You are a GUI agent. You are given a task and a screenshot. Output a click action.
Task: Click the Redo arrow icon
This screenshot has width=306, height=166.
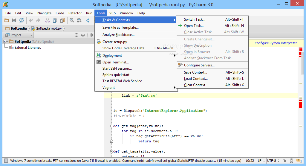(x=38, y=20)
